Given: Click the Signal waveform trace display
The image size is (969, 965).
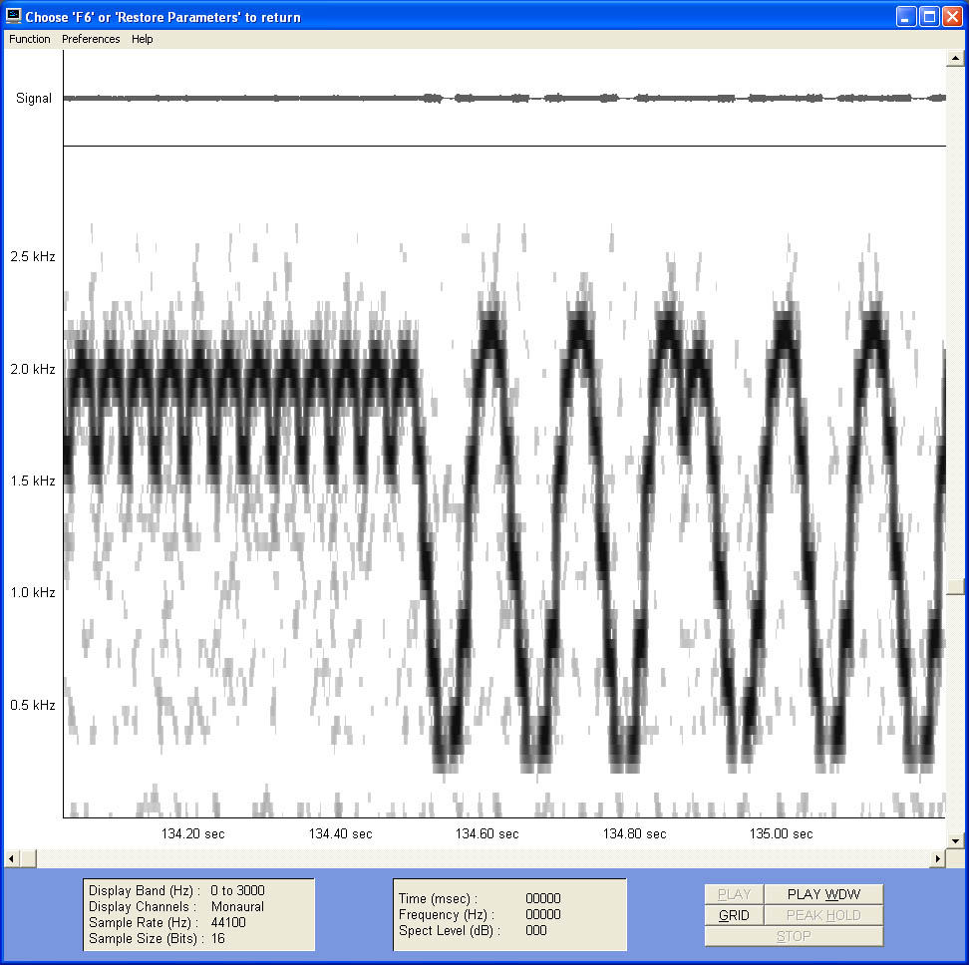Looking at the screenshot, I should 504,98.
